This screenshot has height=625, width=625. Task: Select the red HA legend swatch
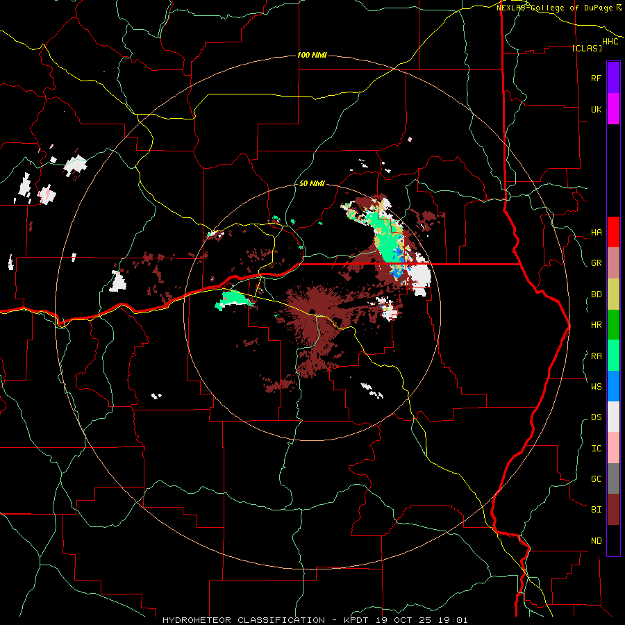[613, 232]
